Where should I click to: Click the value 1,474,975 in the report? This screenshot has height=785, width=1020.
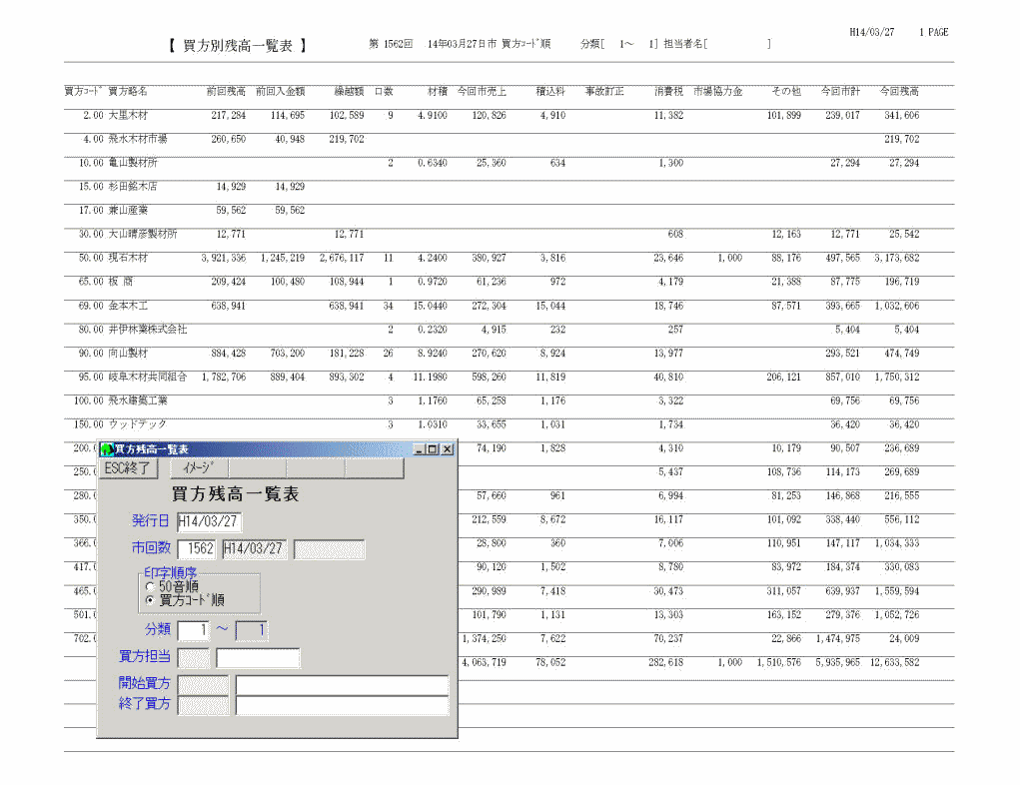pos(838,639)
